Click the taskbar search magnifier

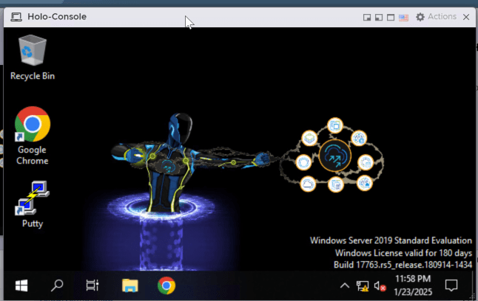[57, 286]
